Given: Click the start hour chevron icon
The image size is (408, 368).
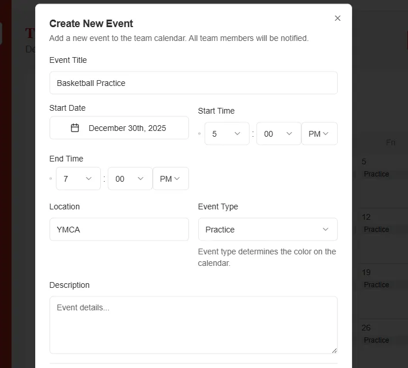Looking at the screenshot, I should [x=237, y=134].
